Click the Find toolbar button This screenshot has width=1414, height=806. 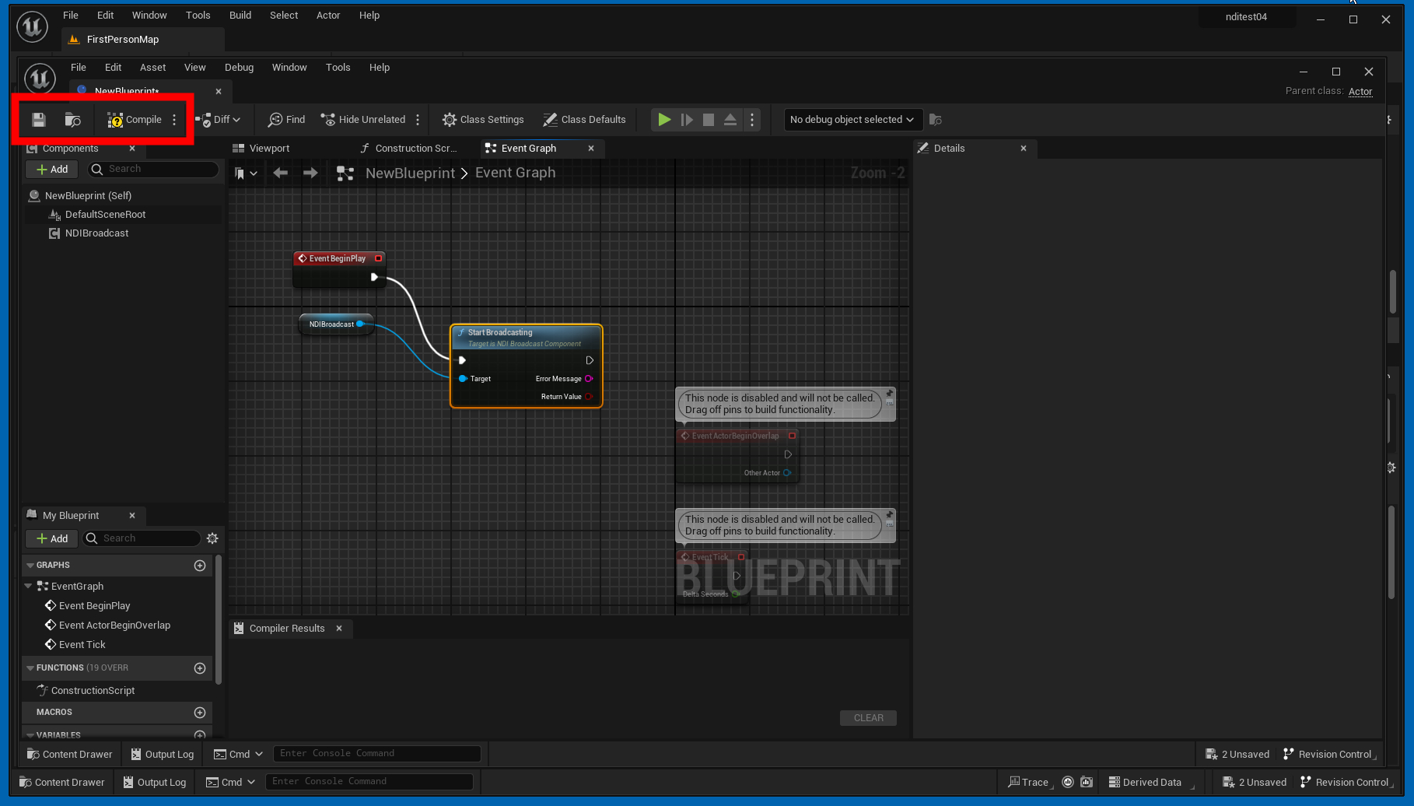[287, 120]
